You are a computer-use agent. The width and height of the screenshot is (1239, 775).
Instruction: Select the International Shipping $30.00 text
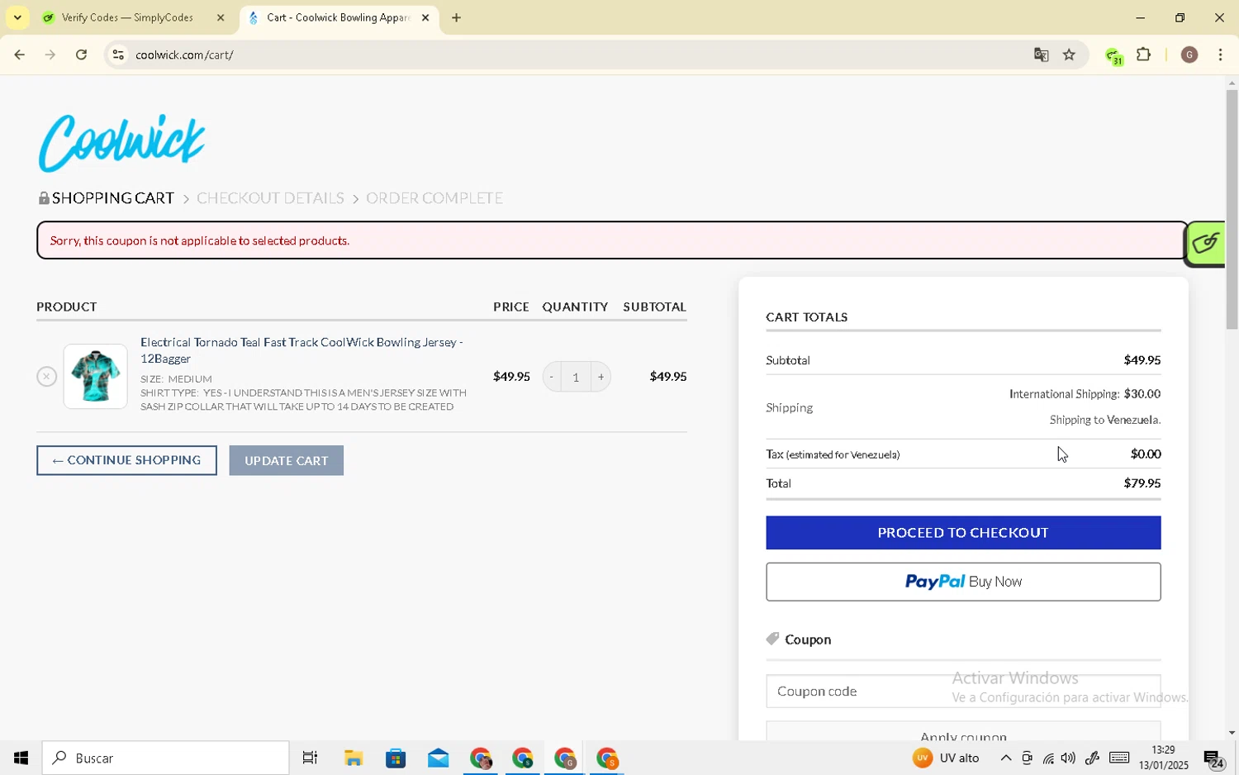tap(1085, 394)
